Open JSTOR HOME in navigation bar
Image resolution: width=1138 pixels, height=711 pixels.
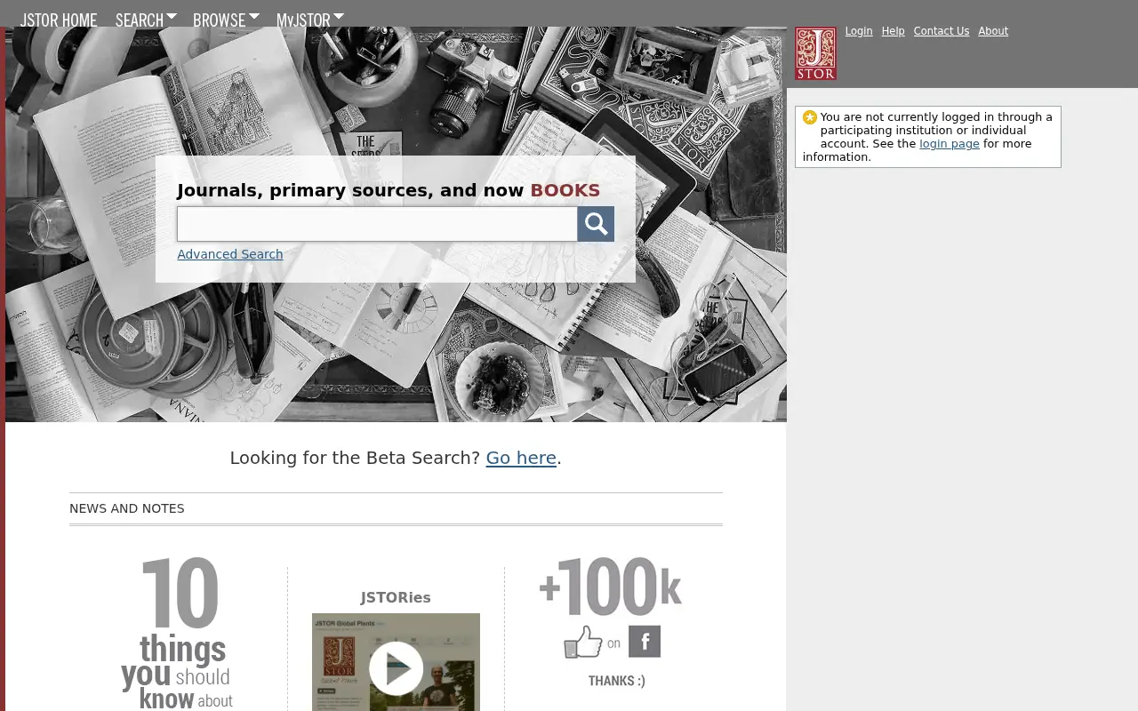pyautogui.click(x=59, y=20)
